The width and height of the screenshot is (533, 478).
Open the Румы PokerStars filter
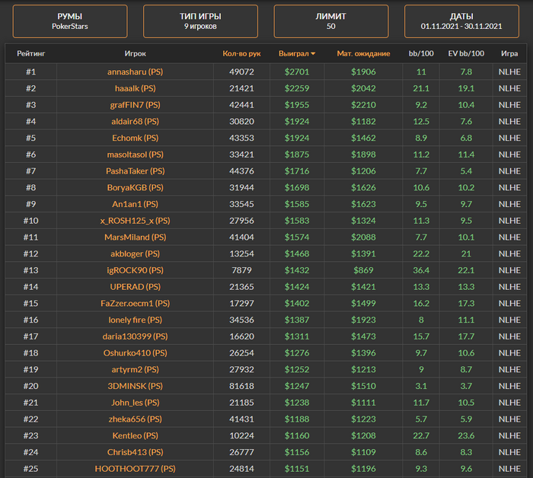tap(70, 21)
